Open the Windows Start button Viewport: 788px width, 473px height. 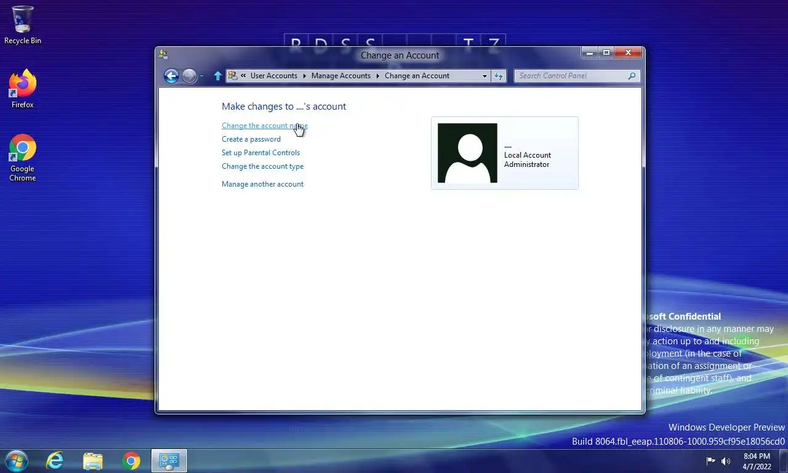(17, 461)
